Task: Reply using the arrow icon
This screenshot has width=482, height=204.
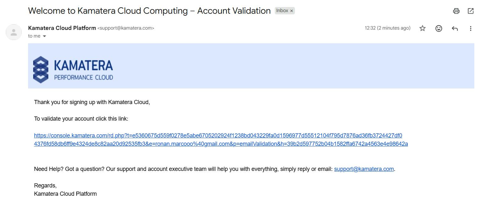Action: pos(455,28)
